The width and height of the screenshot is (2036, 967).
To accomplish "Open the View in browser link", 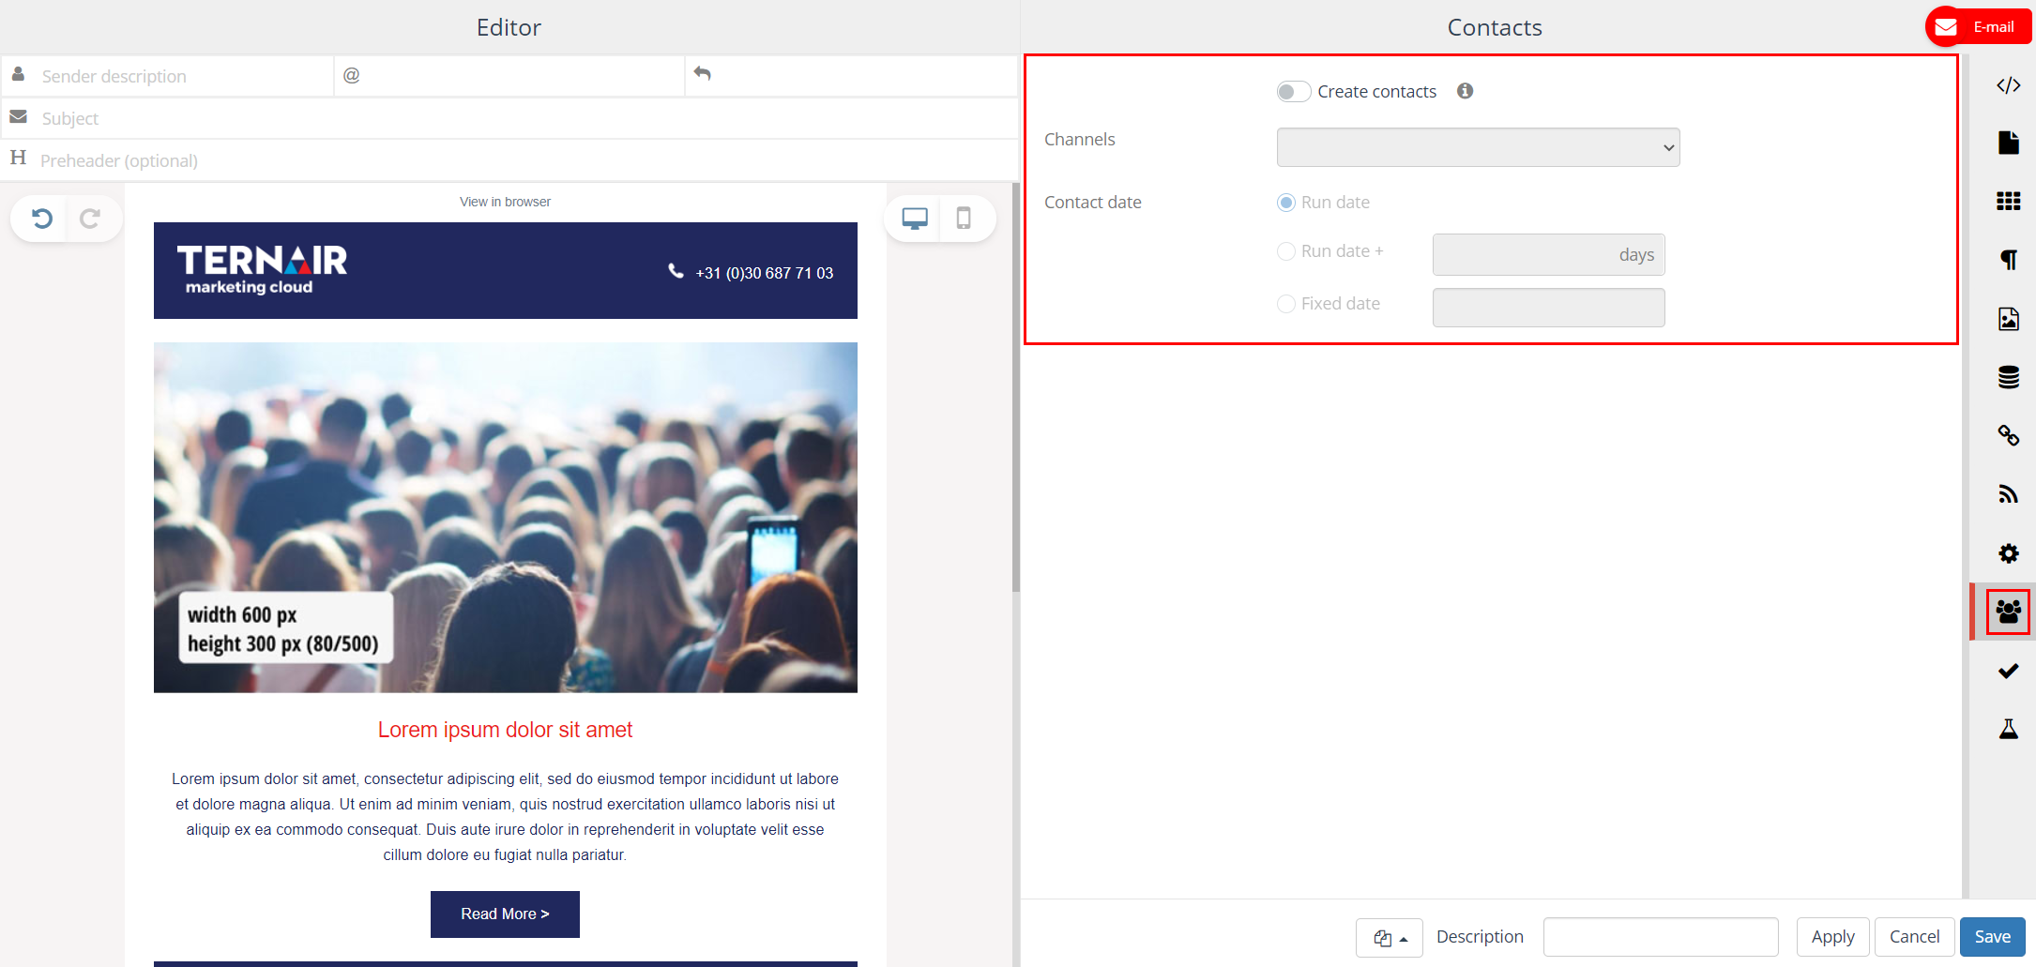I will [505, 202].
